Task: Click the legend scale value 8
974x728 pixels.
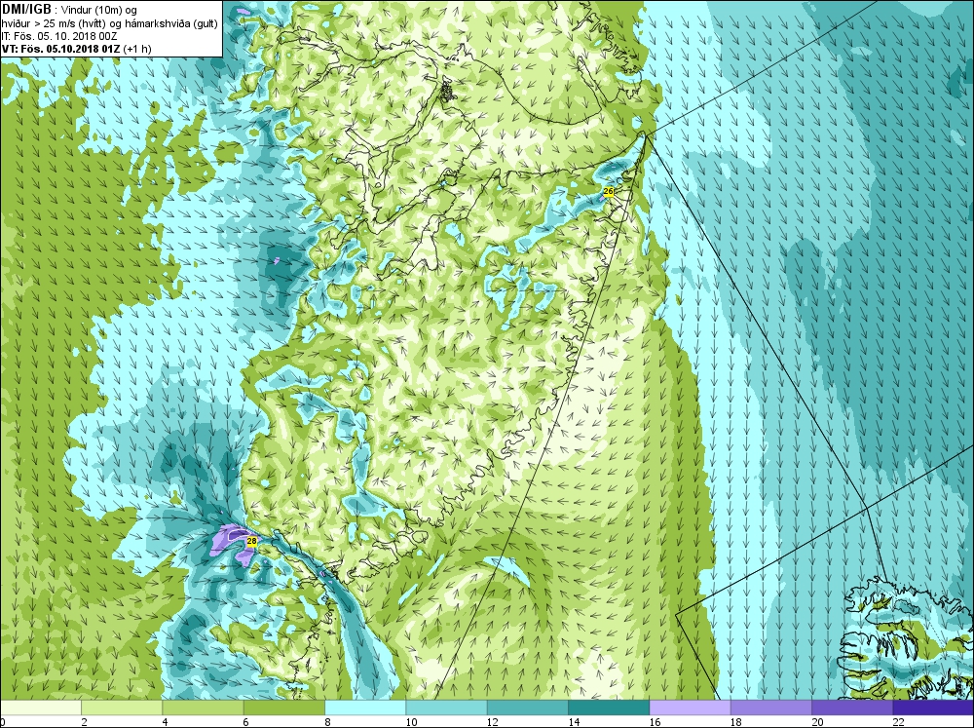Action: tap(327, 722)
